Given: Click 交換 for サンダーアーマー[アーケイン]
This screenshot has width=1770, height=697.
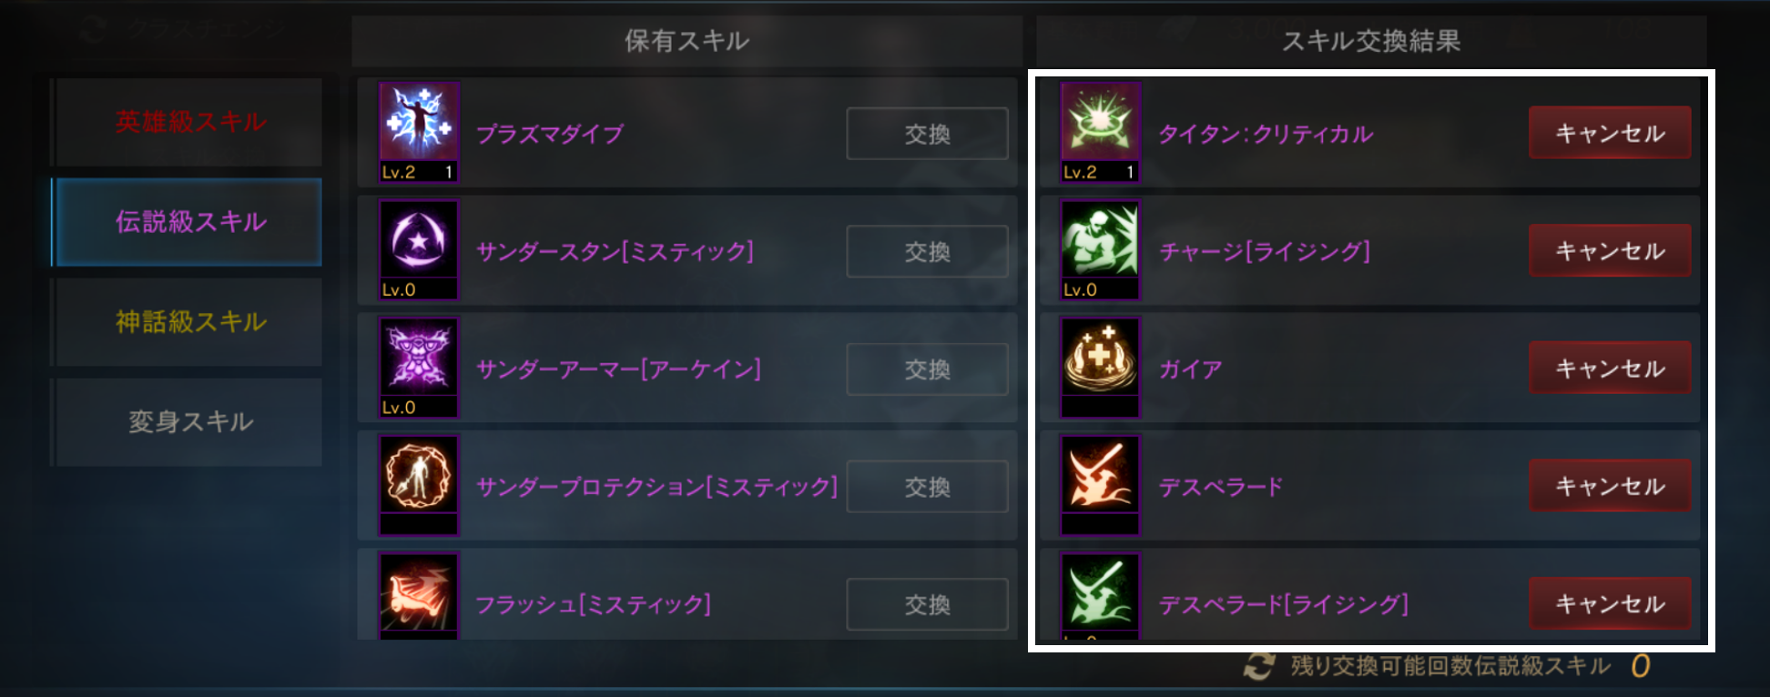Looking at the screenshot, I should (x=927, y=369).
